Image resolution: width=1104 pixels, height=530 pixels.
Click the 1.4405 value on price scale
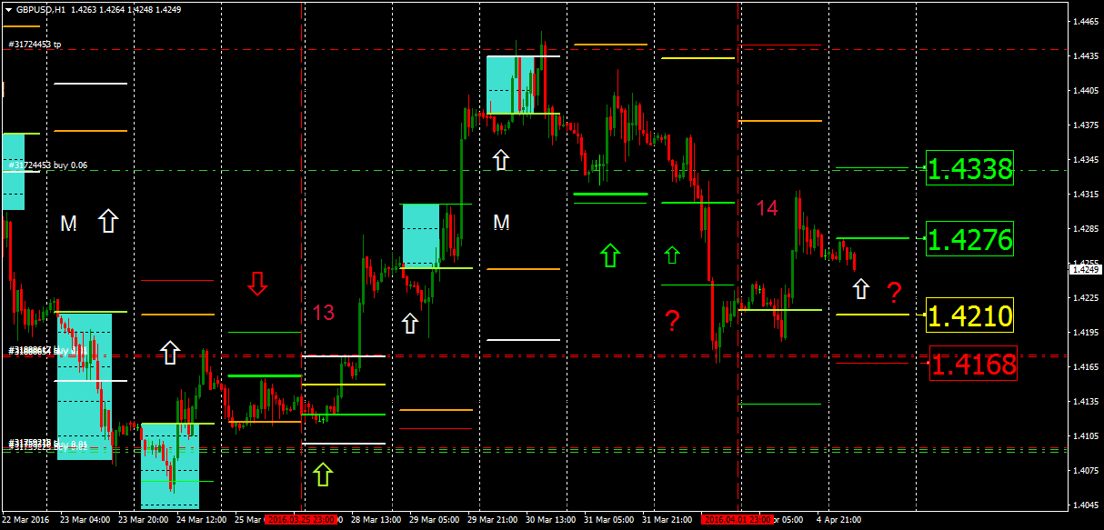click(1085, 91)
